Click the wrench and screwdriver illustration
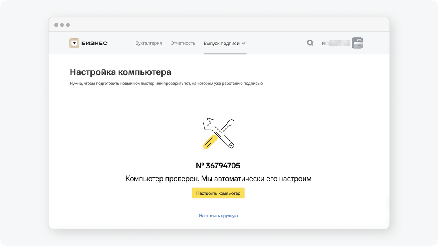This screenshot has width=438, height=246. point(218,133)
